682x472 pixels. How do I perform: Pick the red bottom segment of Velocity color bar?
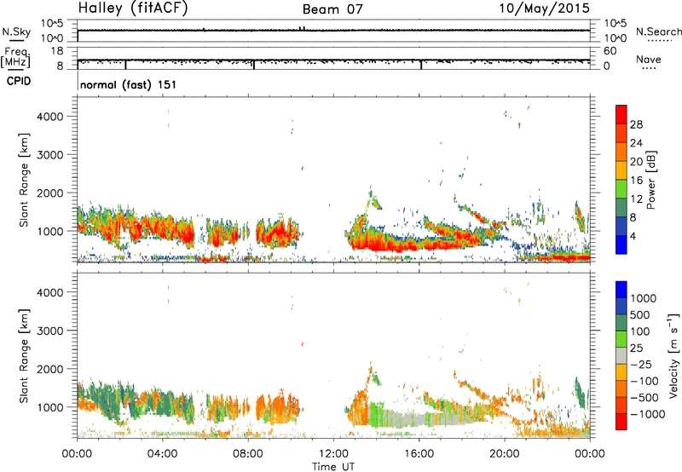pyautogui.click(x=621, y=422)
